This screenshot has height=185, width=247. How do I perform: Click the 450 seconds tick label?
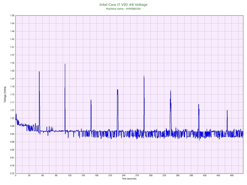pyautogui.click(x=218, y=175)
